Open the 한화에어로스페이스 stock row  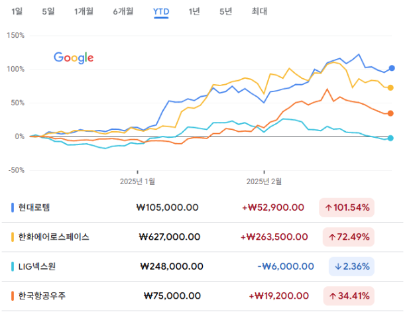tap(202, 237)
